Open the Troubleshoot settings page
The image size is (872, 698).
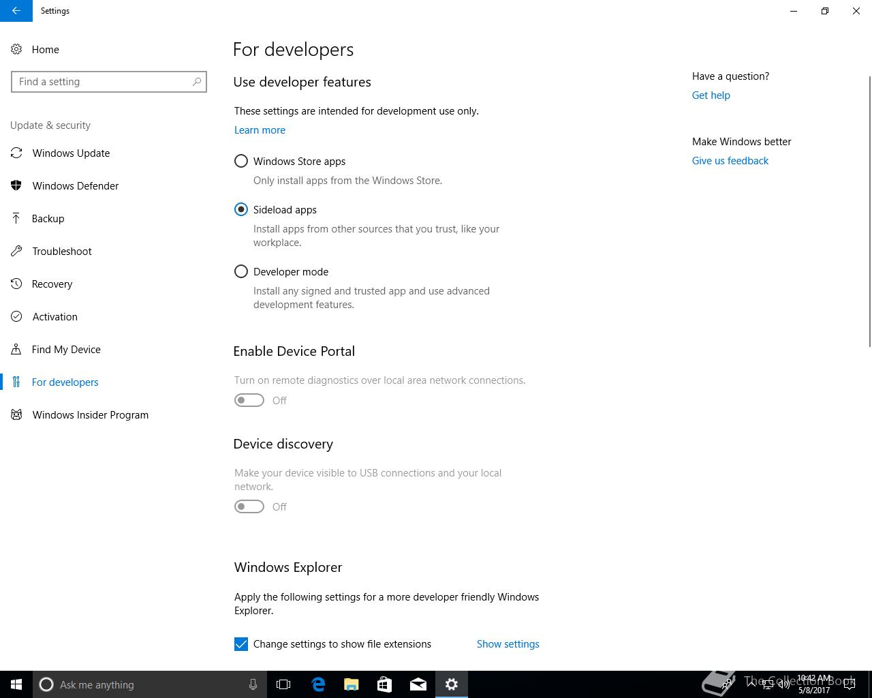(62, 251)
